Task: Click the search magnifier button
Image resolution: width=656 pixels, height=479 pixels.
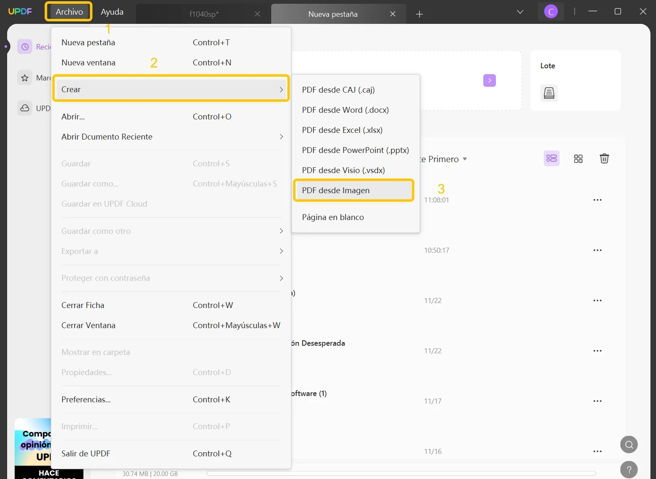Action: pyautogui.click(x=629, y=445)
